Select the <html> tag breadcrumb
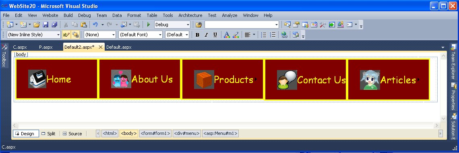 point(110,134)
